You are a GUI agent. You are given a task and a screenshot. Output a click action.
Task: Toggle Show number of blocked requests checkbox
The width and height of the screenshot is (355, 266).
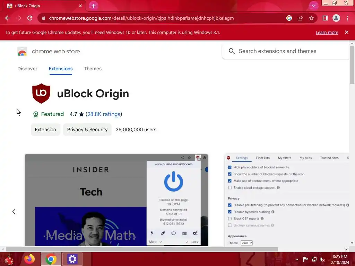(x=230, y=174)
